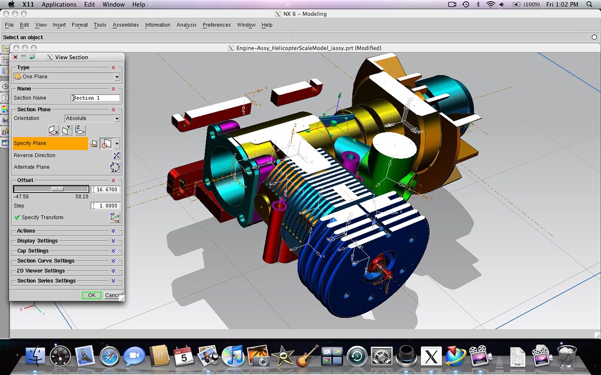The height and width of the screenshot is (375, 601).
Task: Open the plane dialog icon beside Specify Plane
Action: point(93,144)
